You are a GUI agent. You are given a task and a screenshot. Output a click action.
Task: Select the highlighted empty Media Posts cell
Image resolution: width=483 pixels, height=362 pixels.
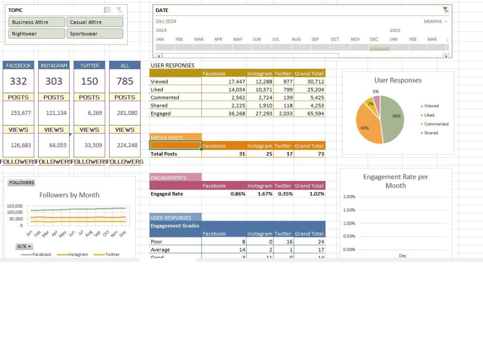click(x=176, y=145)
